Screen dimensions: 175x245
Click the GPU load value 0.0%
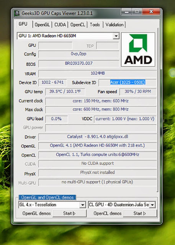click(56, 119)
